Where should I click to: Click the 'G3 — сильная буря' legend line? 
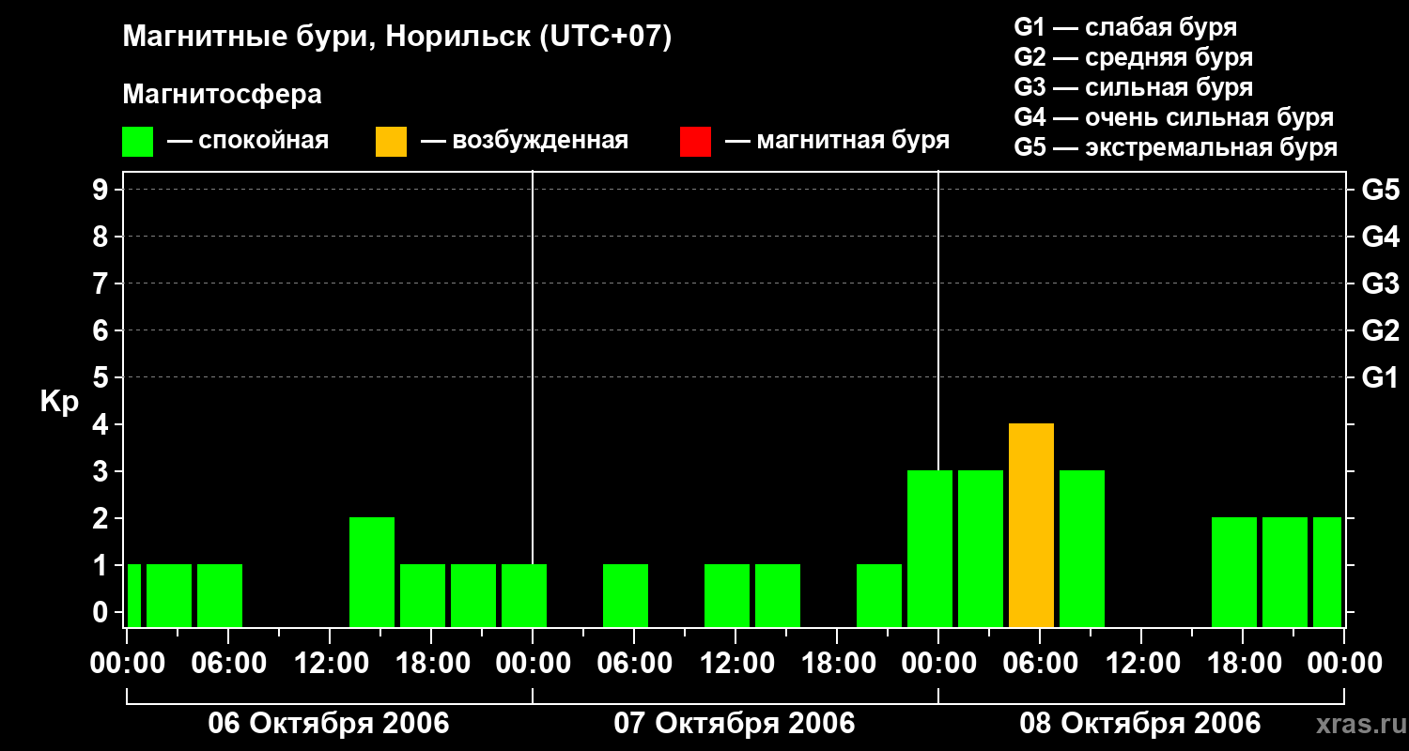(1133, 87)
